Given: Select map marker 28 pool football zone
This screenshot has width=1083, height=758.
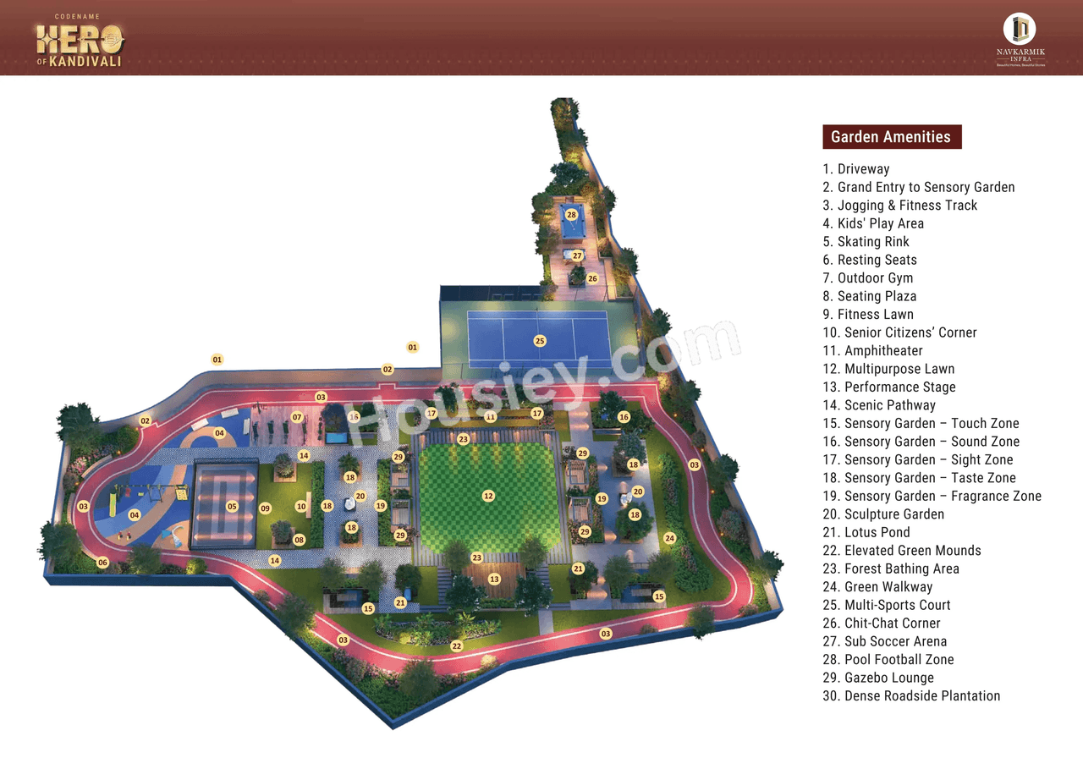Looking at the screenshot, I should [x=571, y=215].
